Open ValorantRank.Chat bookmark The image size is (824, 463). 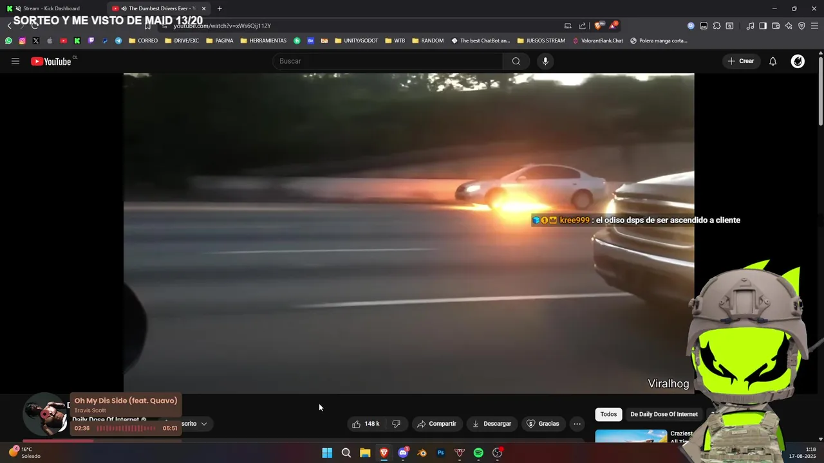(x=598, y=41)
